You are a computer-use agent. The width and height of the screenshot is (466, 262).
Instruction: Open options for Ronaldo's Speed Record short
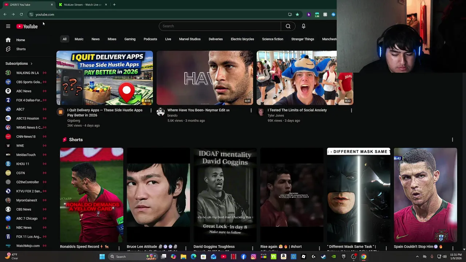(x=119, y=248)
